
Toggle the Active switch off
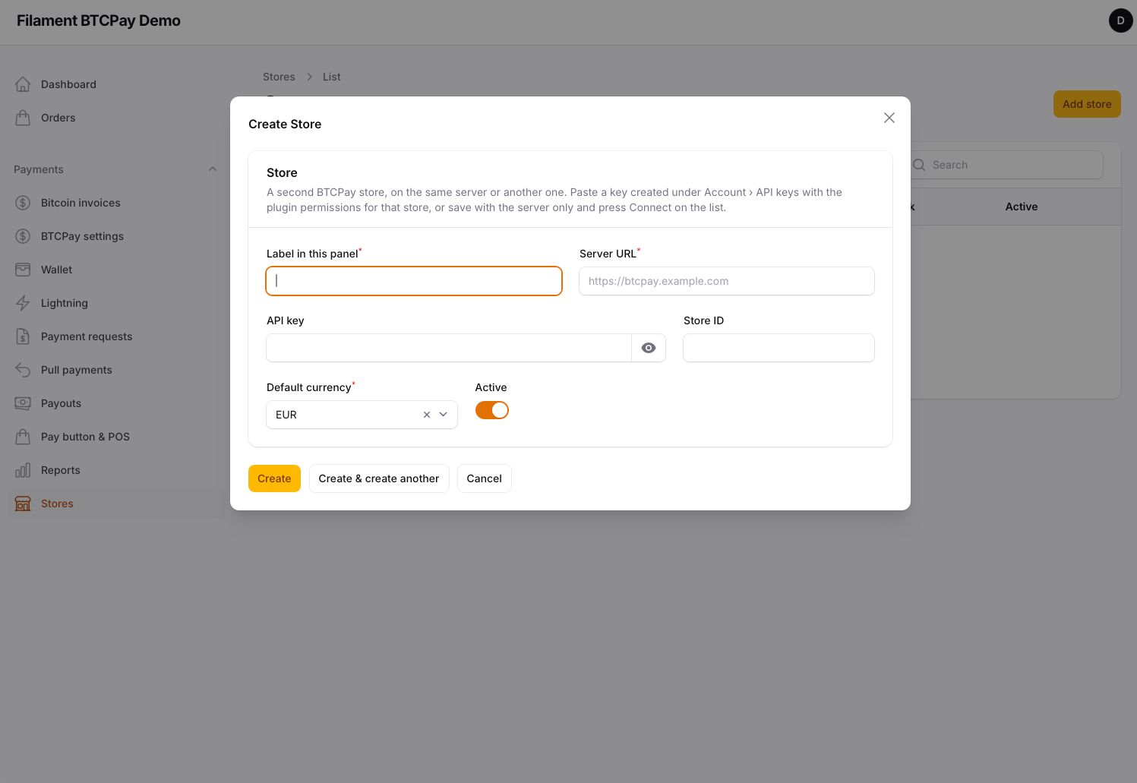(x=492, y=410)
